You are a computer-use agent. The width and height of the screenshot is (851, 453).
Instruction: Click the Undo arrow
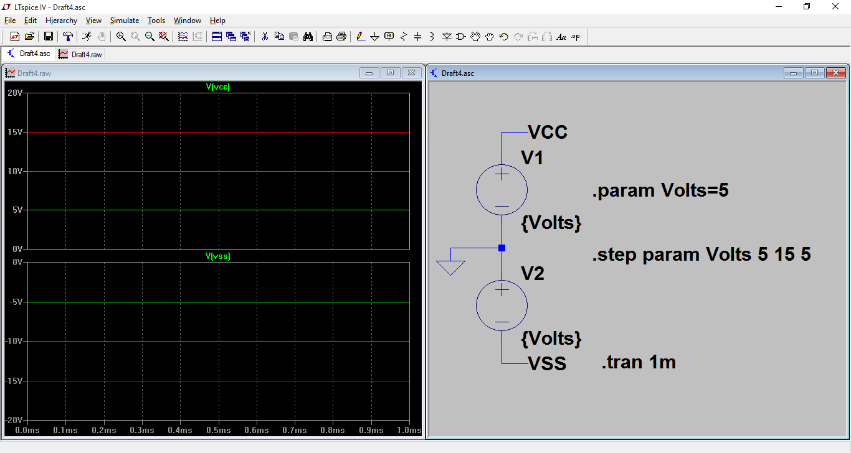tap(504, 37)
